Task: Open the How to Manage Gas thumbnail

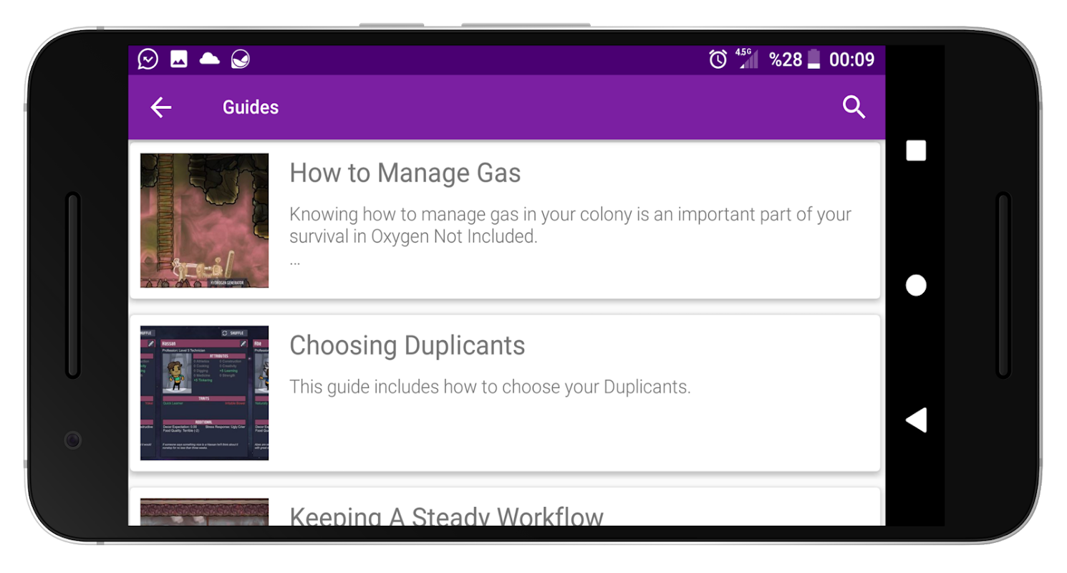Action: 205,221
